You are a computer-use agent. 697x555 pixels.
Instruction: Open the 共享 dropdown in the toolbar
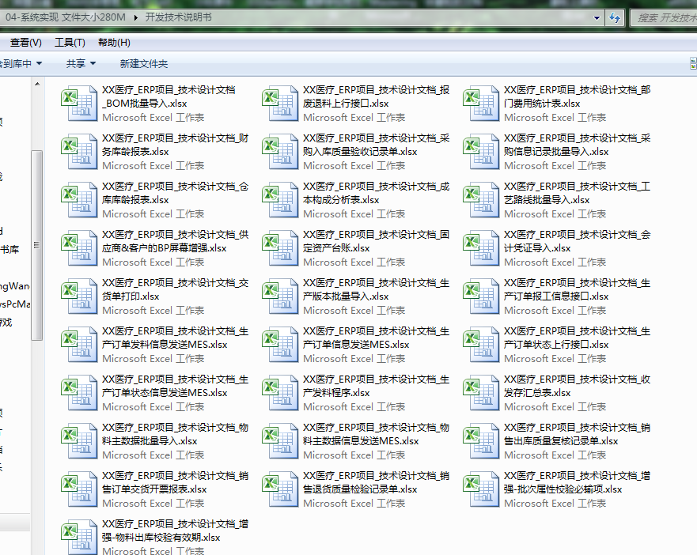81,63
